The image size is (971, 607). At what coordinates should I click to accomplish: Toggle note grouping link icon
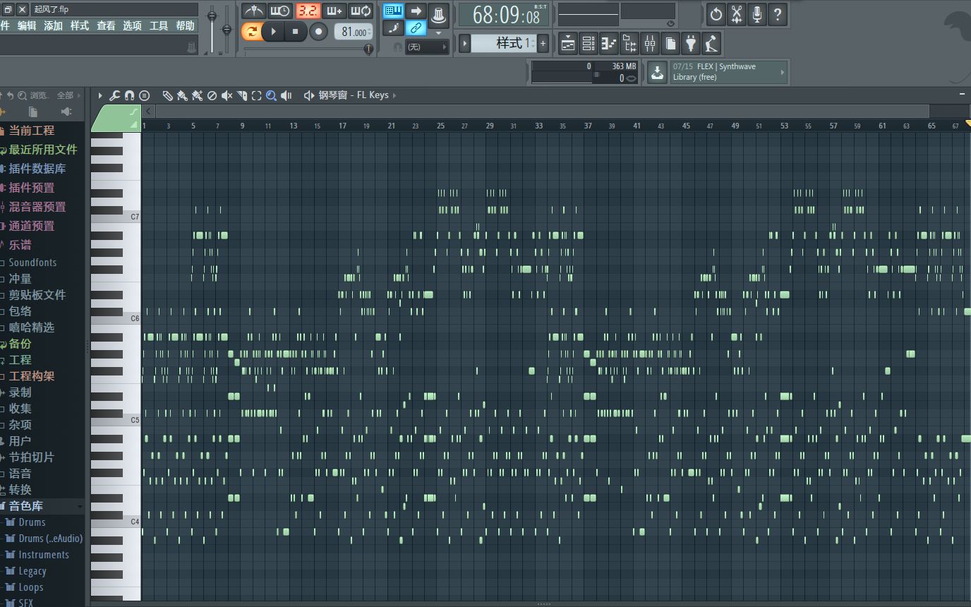[416, 28]
